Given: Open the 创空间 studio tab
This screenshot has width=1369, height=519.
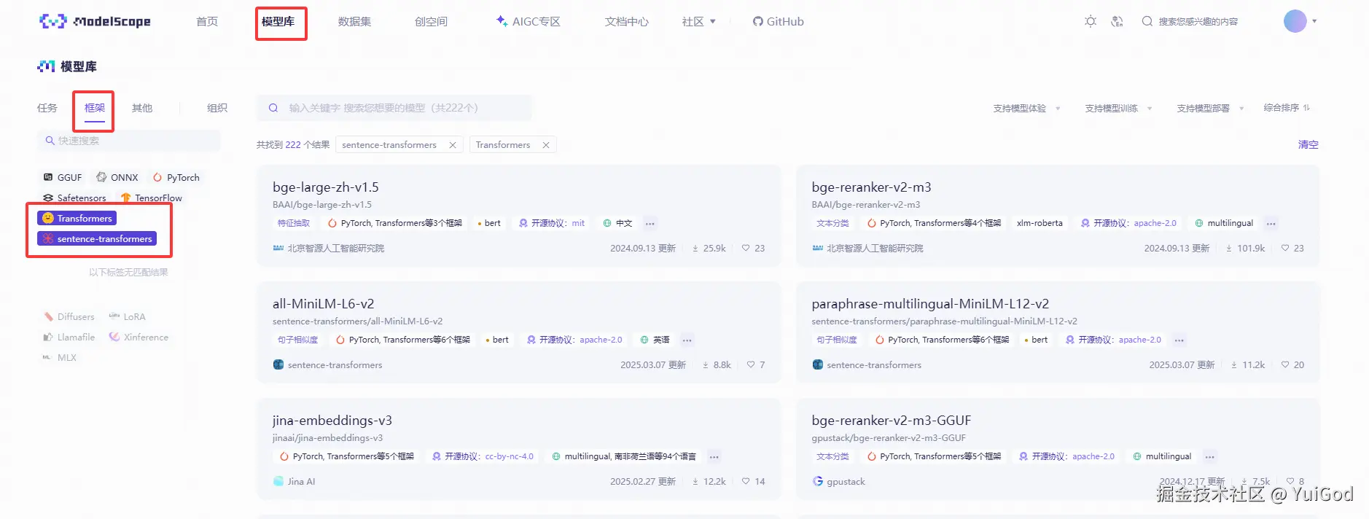Looking at the screenshot, I should 432,21.
